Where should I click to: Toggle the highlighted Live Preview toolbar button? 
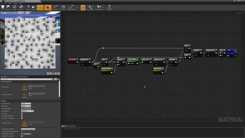point(48,7)
